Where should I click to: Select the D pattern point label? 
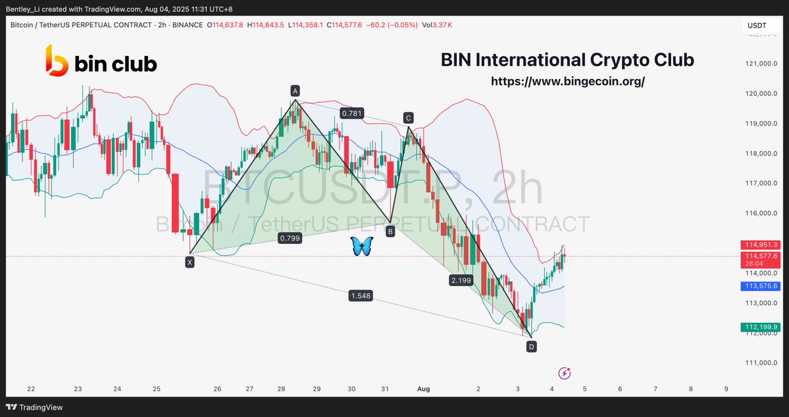[531, 347]
